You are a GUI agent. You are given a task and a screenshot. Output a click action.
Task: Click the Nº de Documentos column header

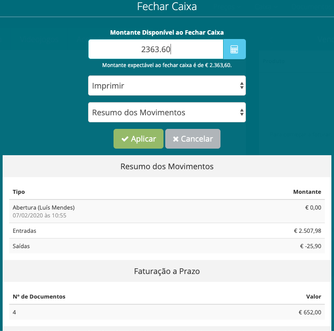click(39, 297)
